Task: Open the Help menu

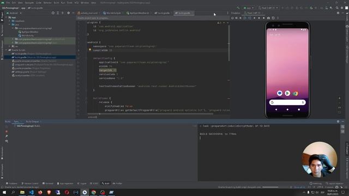Action: point(93,3)
